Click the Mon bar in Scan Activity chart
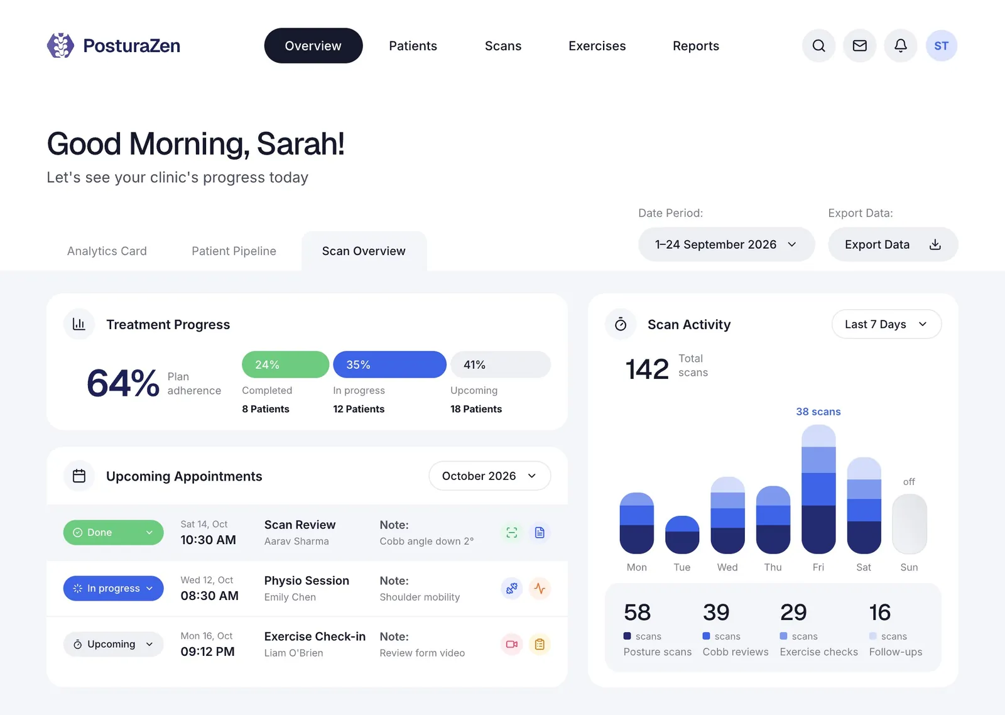Screen dimensions: 1005x715 pos(636,523)
